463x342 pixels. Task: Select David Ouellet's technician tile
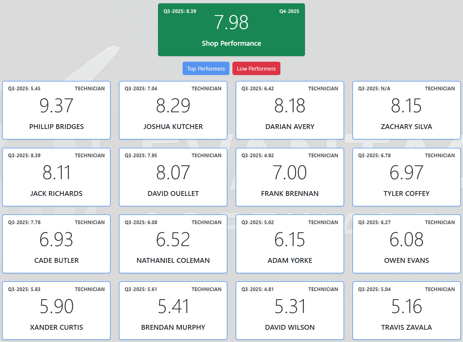173,177
